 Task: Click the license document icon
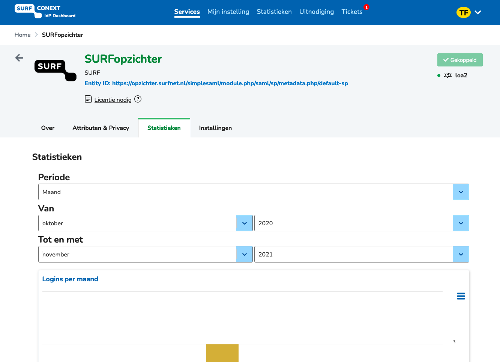[88, 99]
